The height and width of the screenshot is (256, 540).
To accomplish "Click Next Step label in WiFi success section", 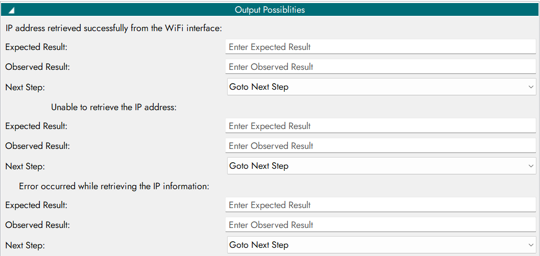I will pyautogui.click(x=25, y=87).
